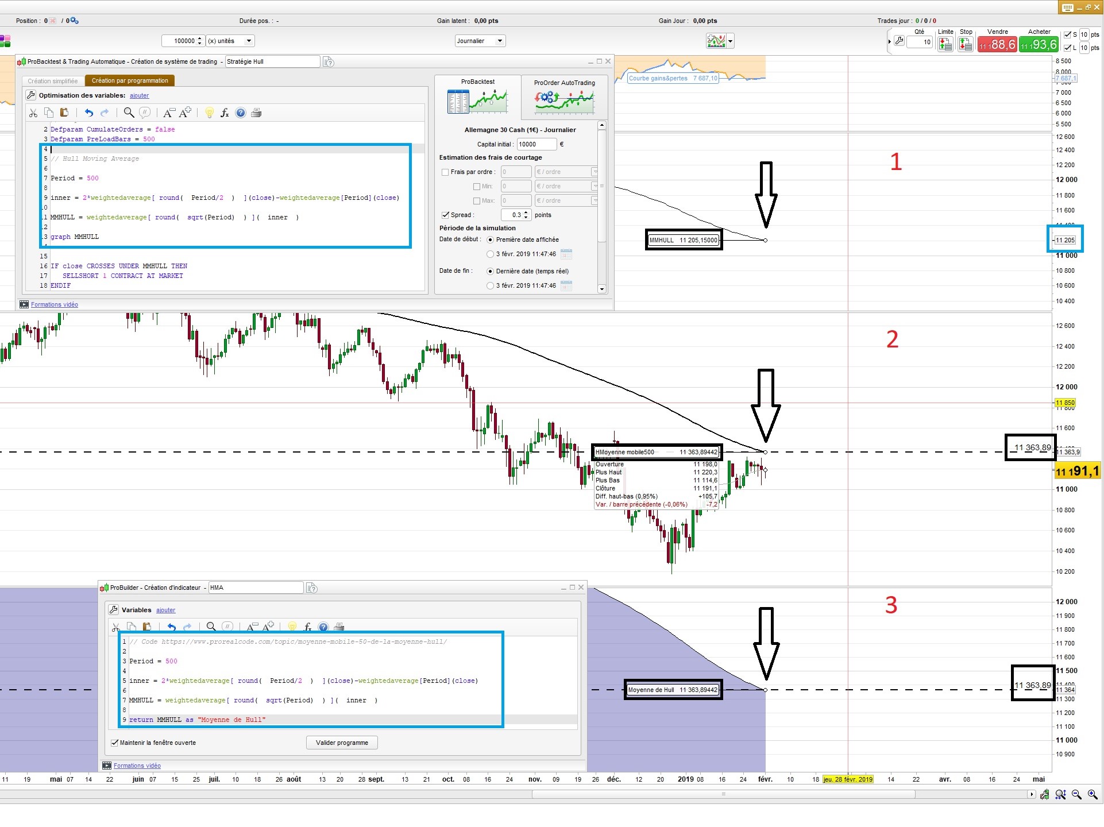Click the lightbulb icon in ProBacktest toolbar

coord(209,113)
